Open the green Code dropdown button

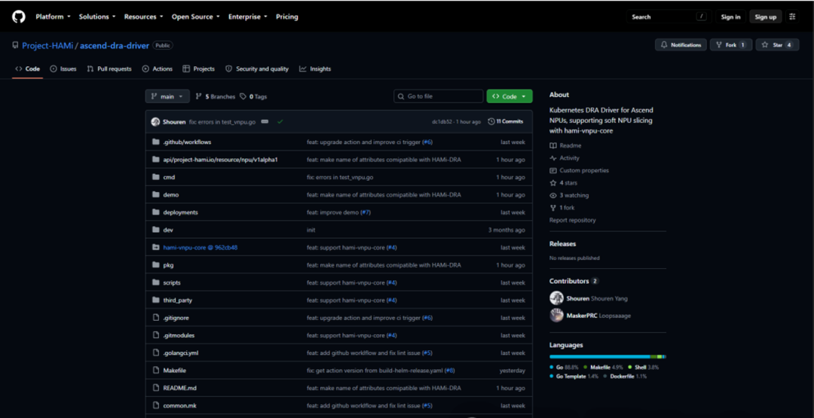tap(510, 96)
